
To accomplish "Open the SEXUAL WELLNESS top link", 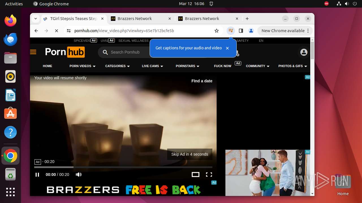I will click(x=133, y=41).
